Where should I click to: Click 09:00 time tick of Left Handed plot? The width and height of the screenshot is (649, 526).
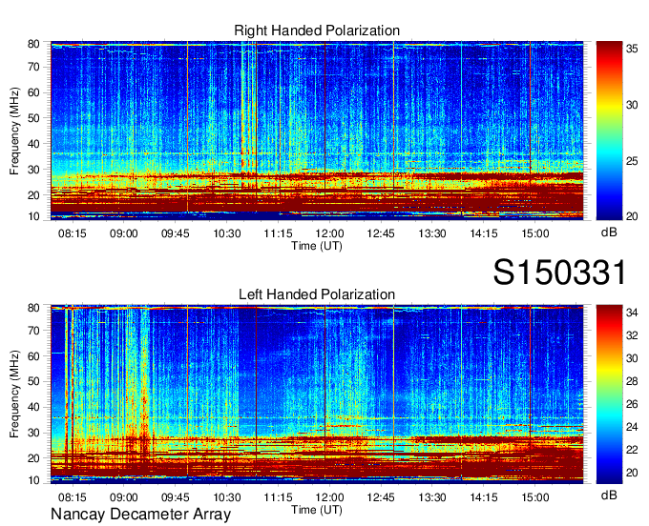coord(124,497)
